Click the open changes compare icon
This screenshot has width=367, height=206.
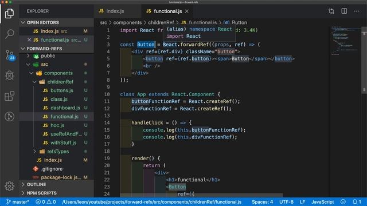pos(331,11)
